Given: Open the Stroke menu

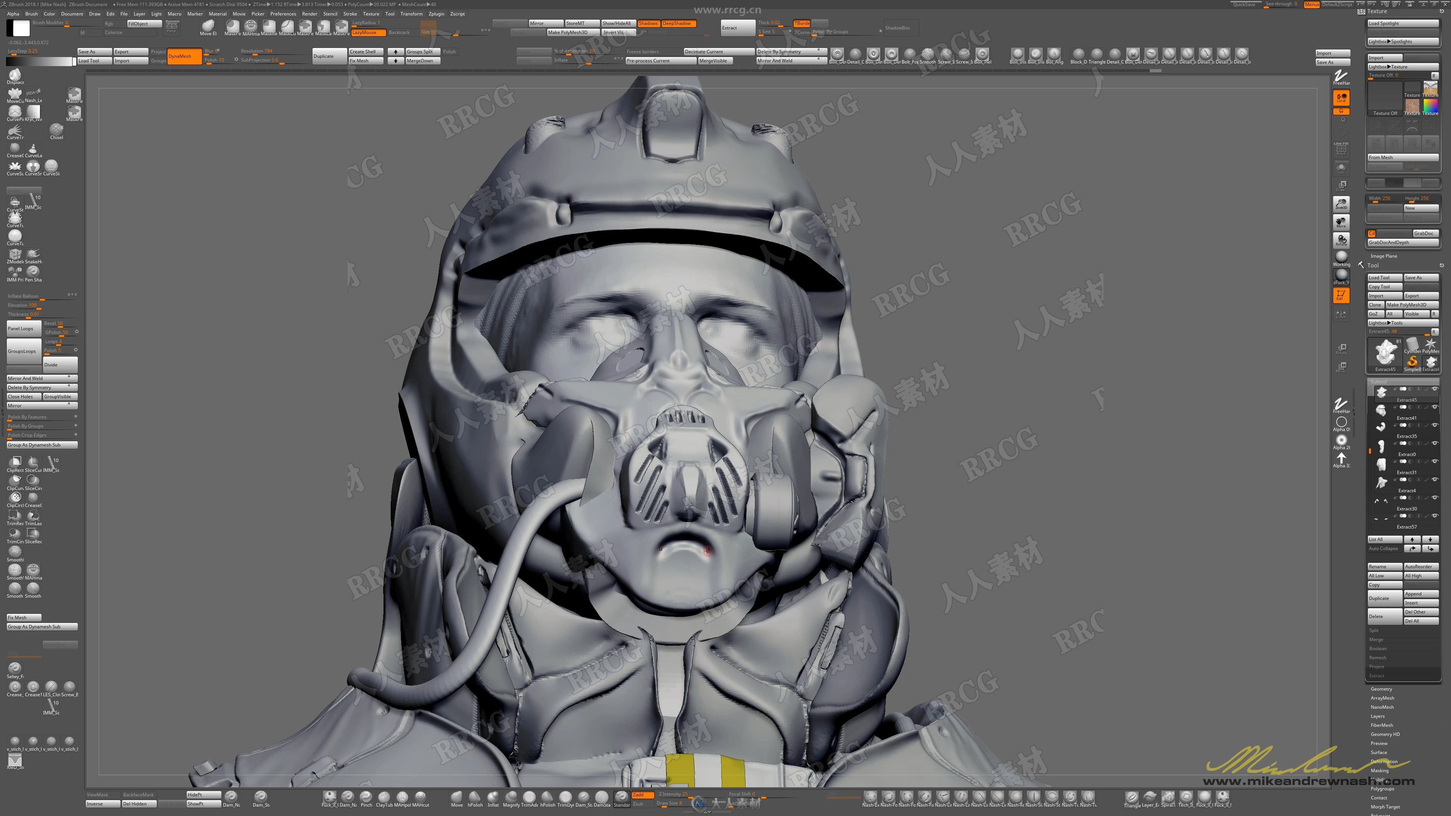Looking at the screenshot, I should tap(350, 14).
